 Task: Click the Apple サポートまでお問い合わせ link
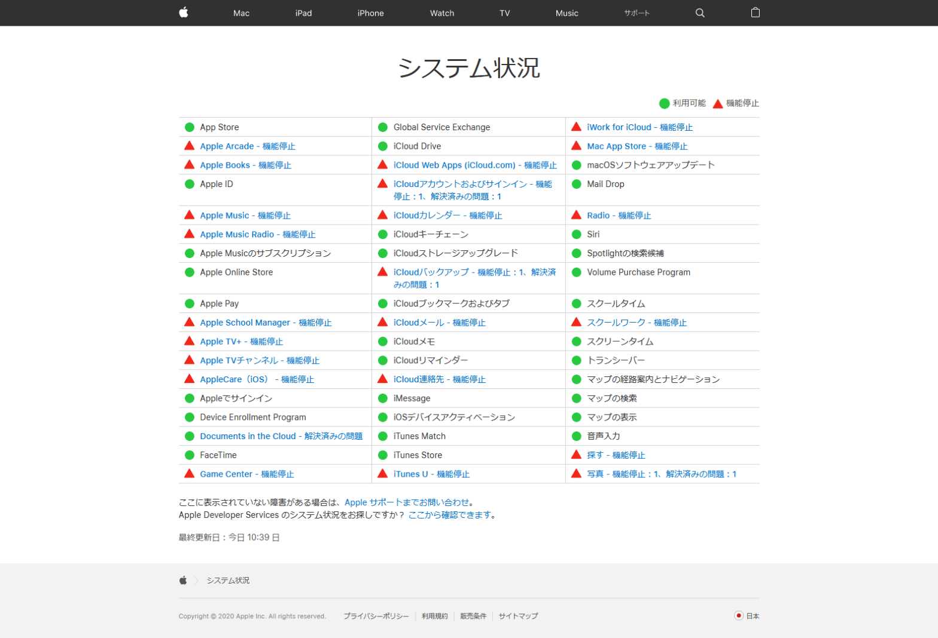407,502
